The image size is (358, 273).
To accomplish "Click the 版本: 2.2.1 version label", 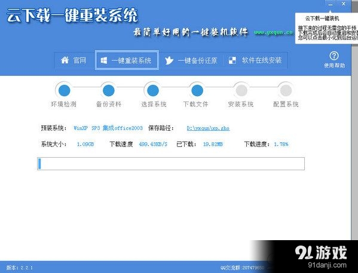I will tap(19, 268).
